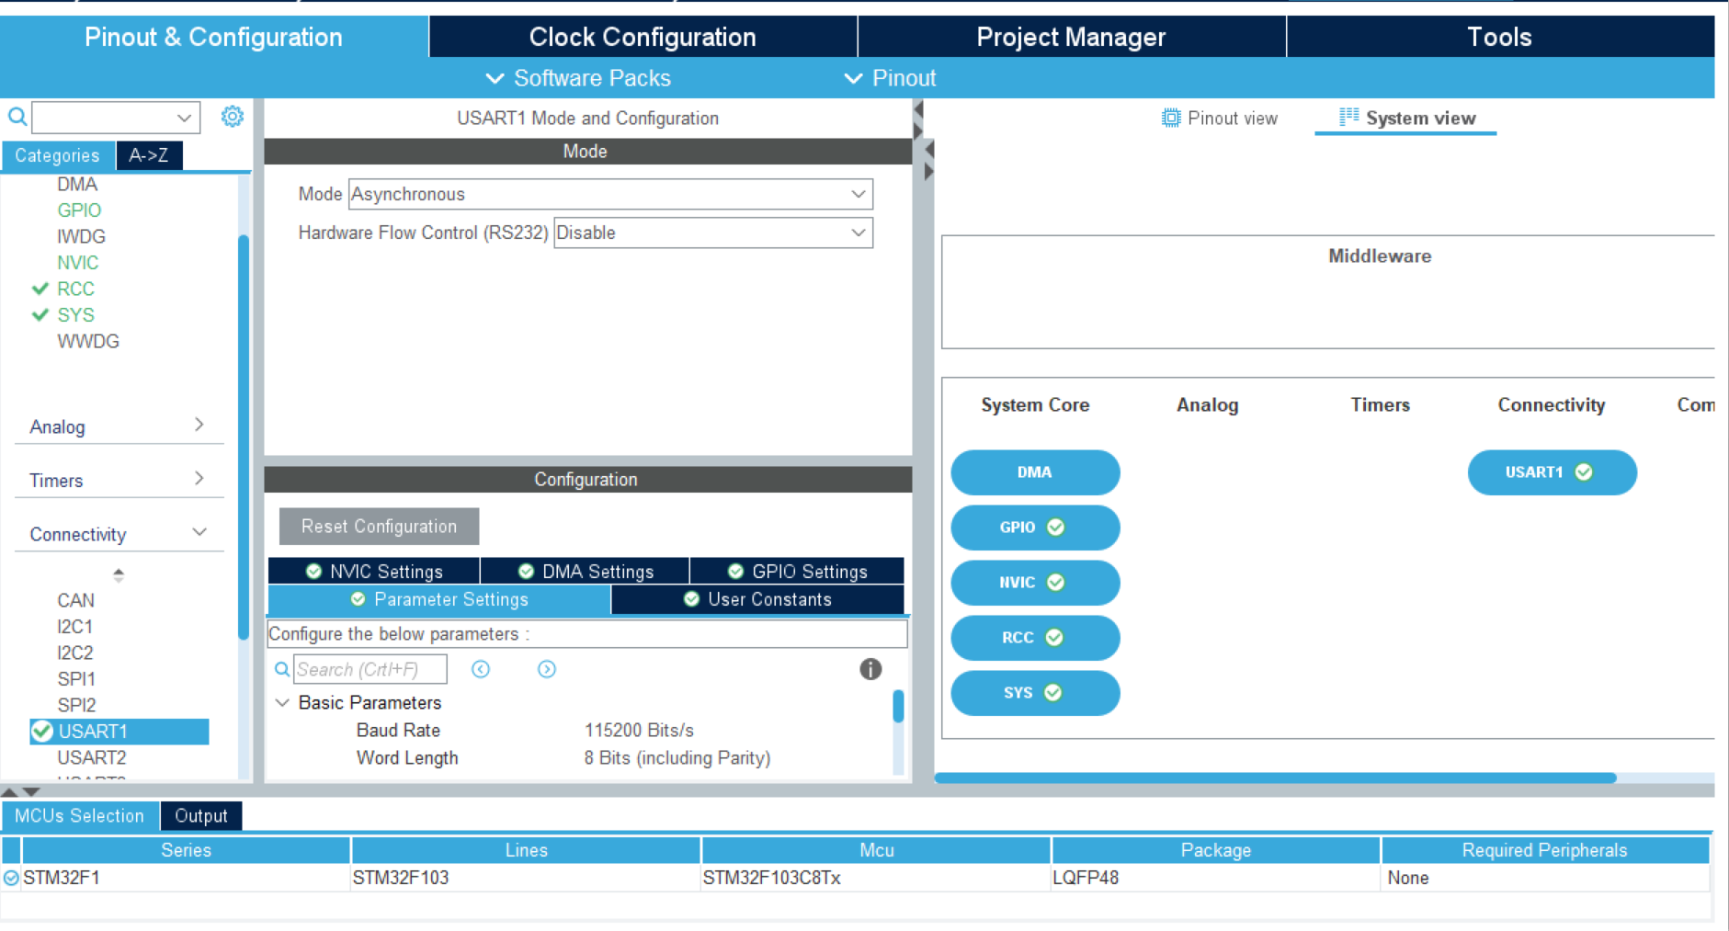The width and height of the screenshot is (1729, 931).
Task: Open the User Constants tab
Action: (757, 599)
